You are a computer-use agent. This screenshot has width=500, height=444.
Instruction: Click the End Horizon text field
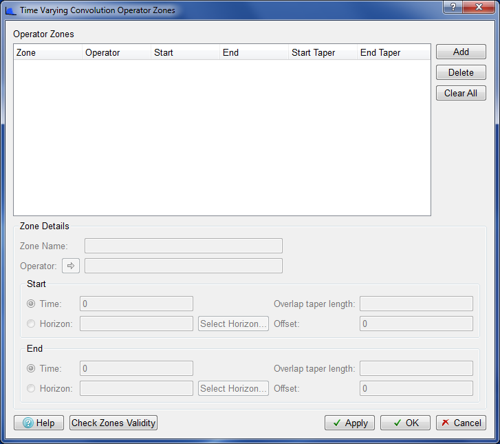[136, 388]
